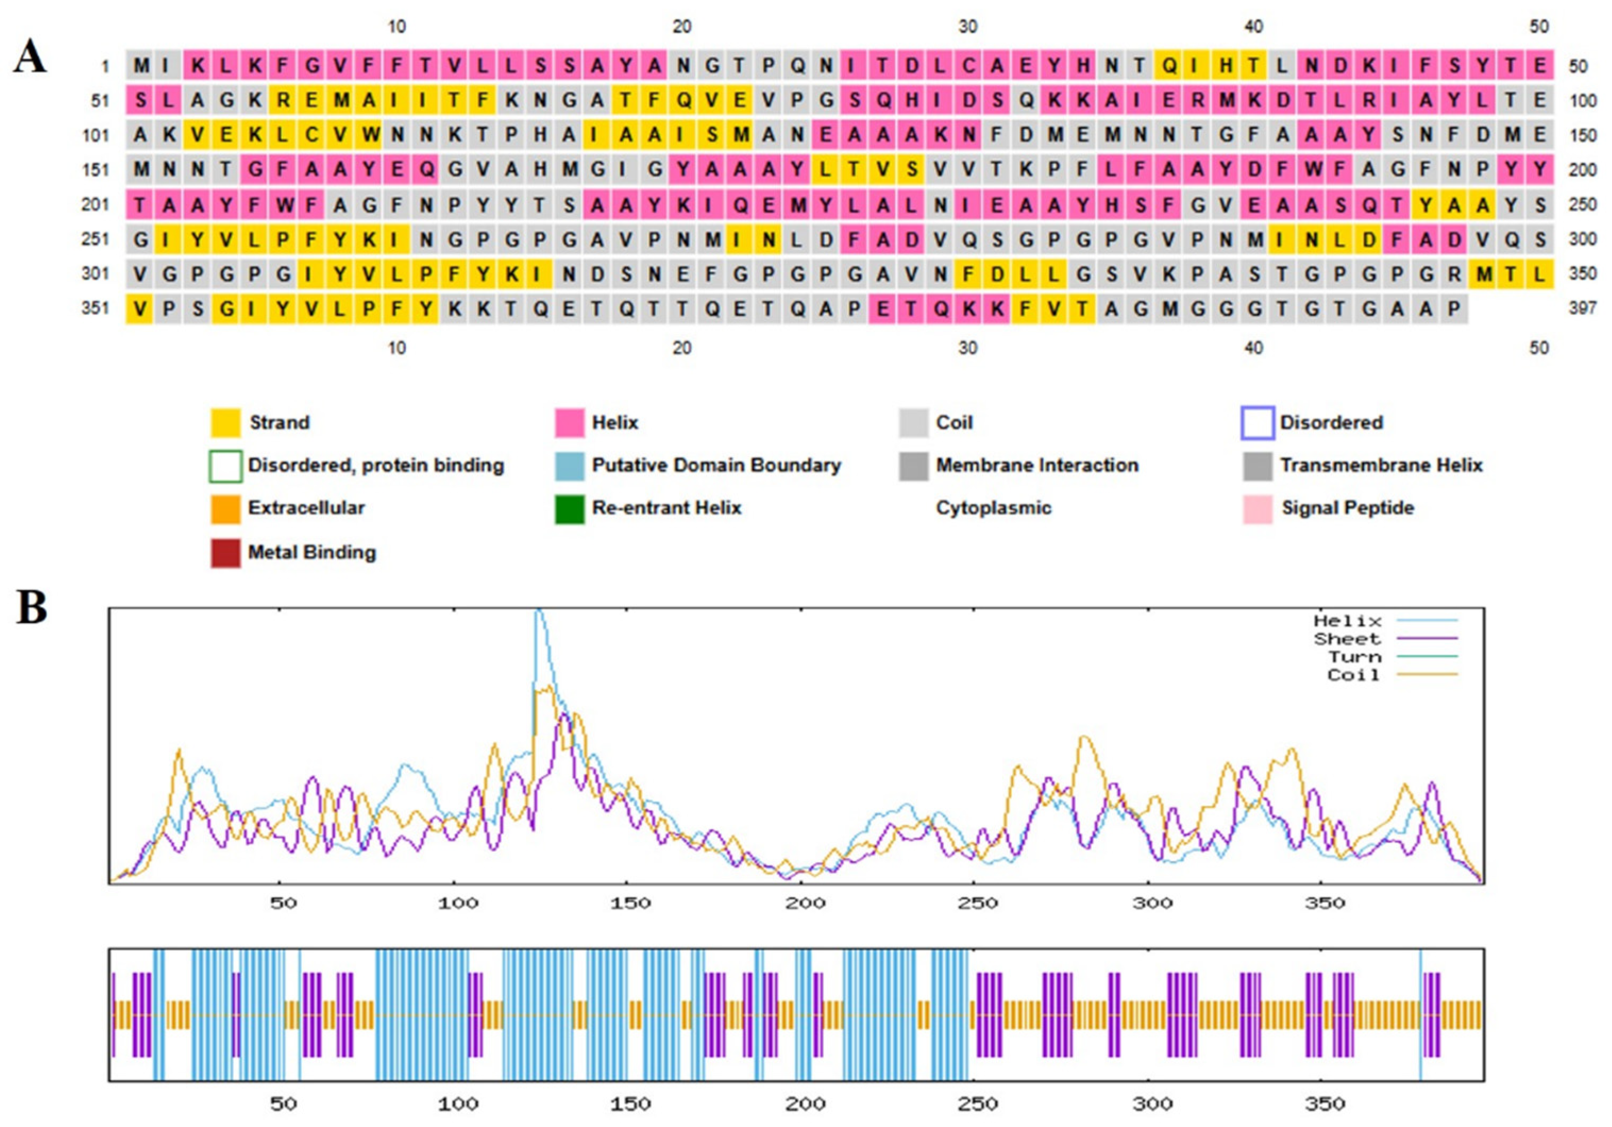
Task: Click the light pink Signal Peptide swatch
Action: tap(1257, 509)
